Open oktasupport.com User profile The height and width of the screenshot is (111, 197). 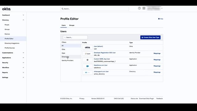pyautogui.click(x=101, y=72)
